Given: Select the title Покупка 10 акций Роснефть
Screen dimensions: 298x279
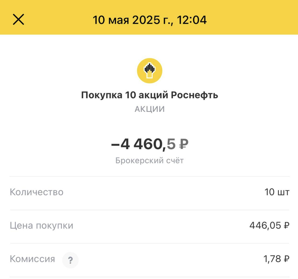Looking at the screenshot, I should (149, 95).
